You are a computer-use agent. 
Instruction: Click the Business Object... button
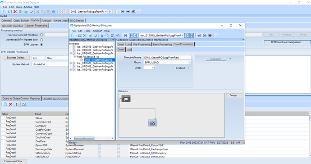click(x=16, y=58)
